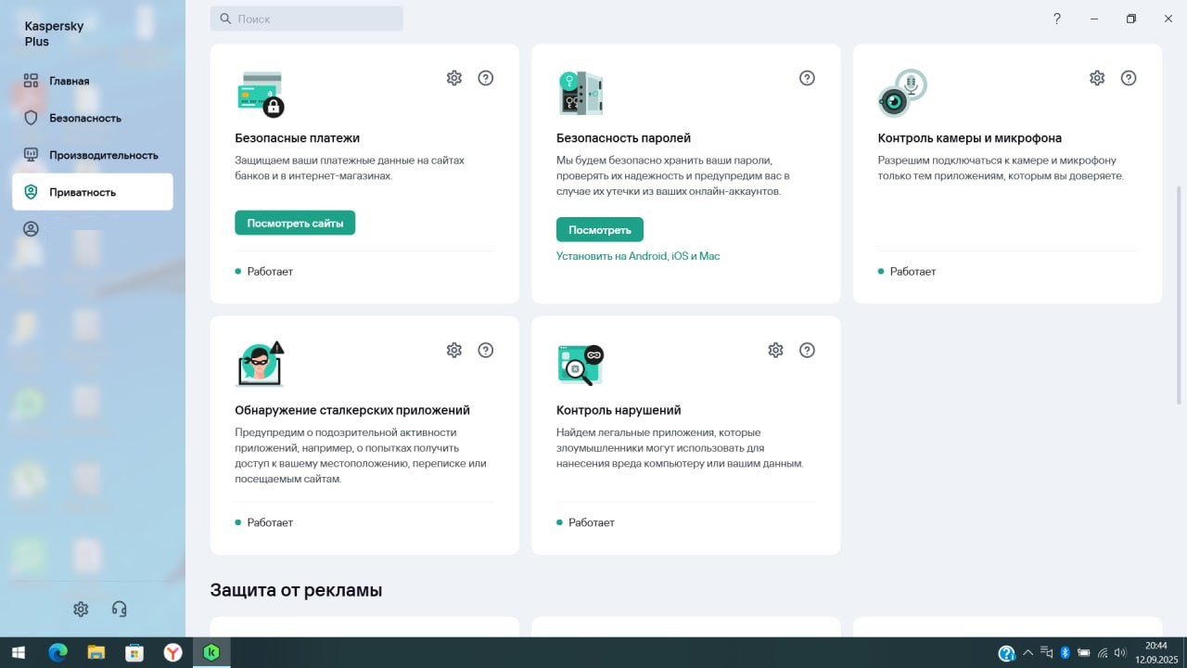Image resolution: width=1187 pixels, height=668 pixels.
Task: Open settings gear for Контроль камеры и микрофона
Action: (x=1097, y=78)
